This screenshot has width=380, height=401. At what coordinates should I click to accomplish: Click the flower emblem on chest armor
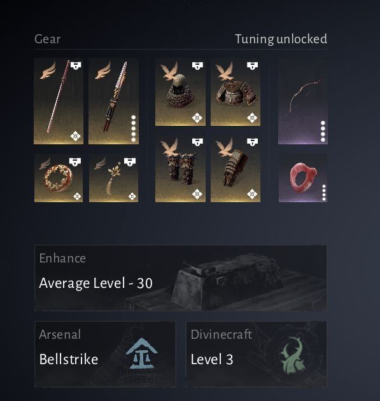pyautogui.click(x=252, y=118)
